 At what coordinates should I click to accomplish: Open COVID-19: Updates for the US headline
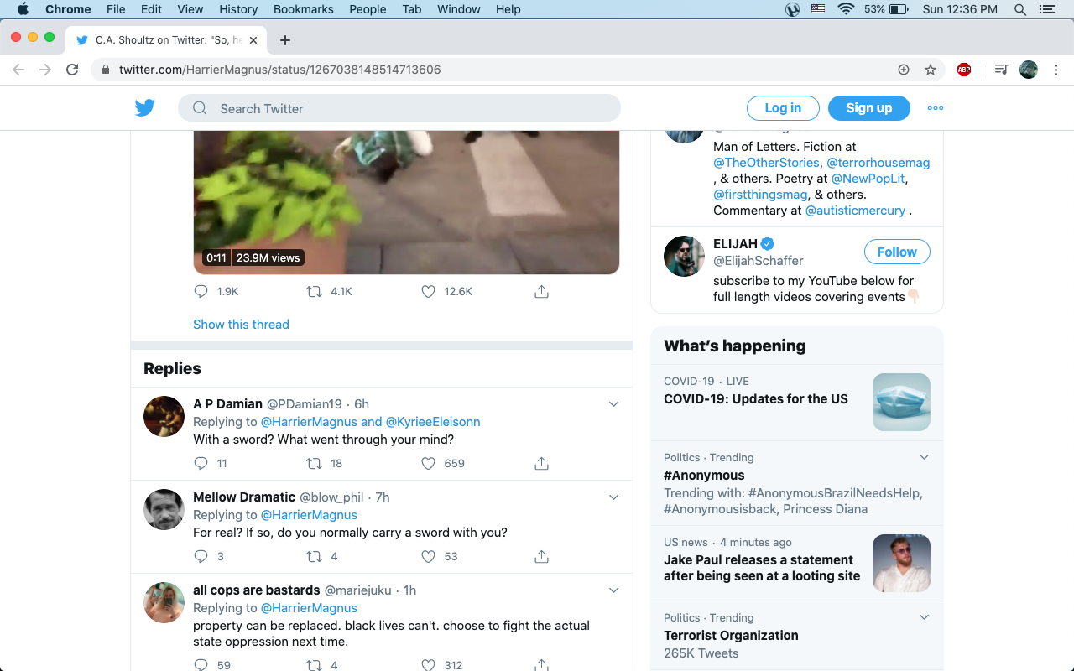click(756, 399)
